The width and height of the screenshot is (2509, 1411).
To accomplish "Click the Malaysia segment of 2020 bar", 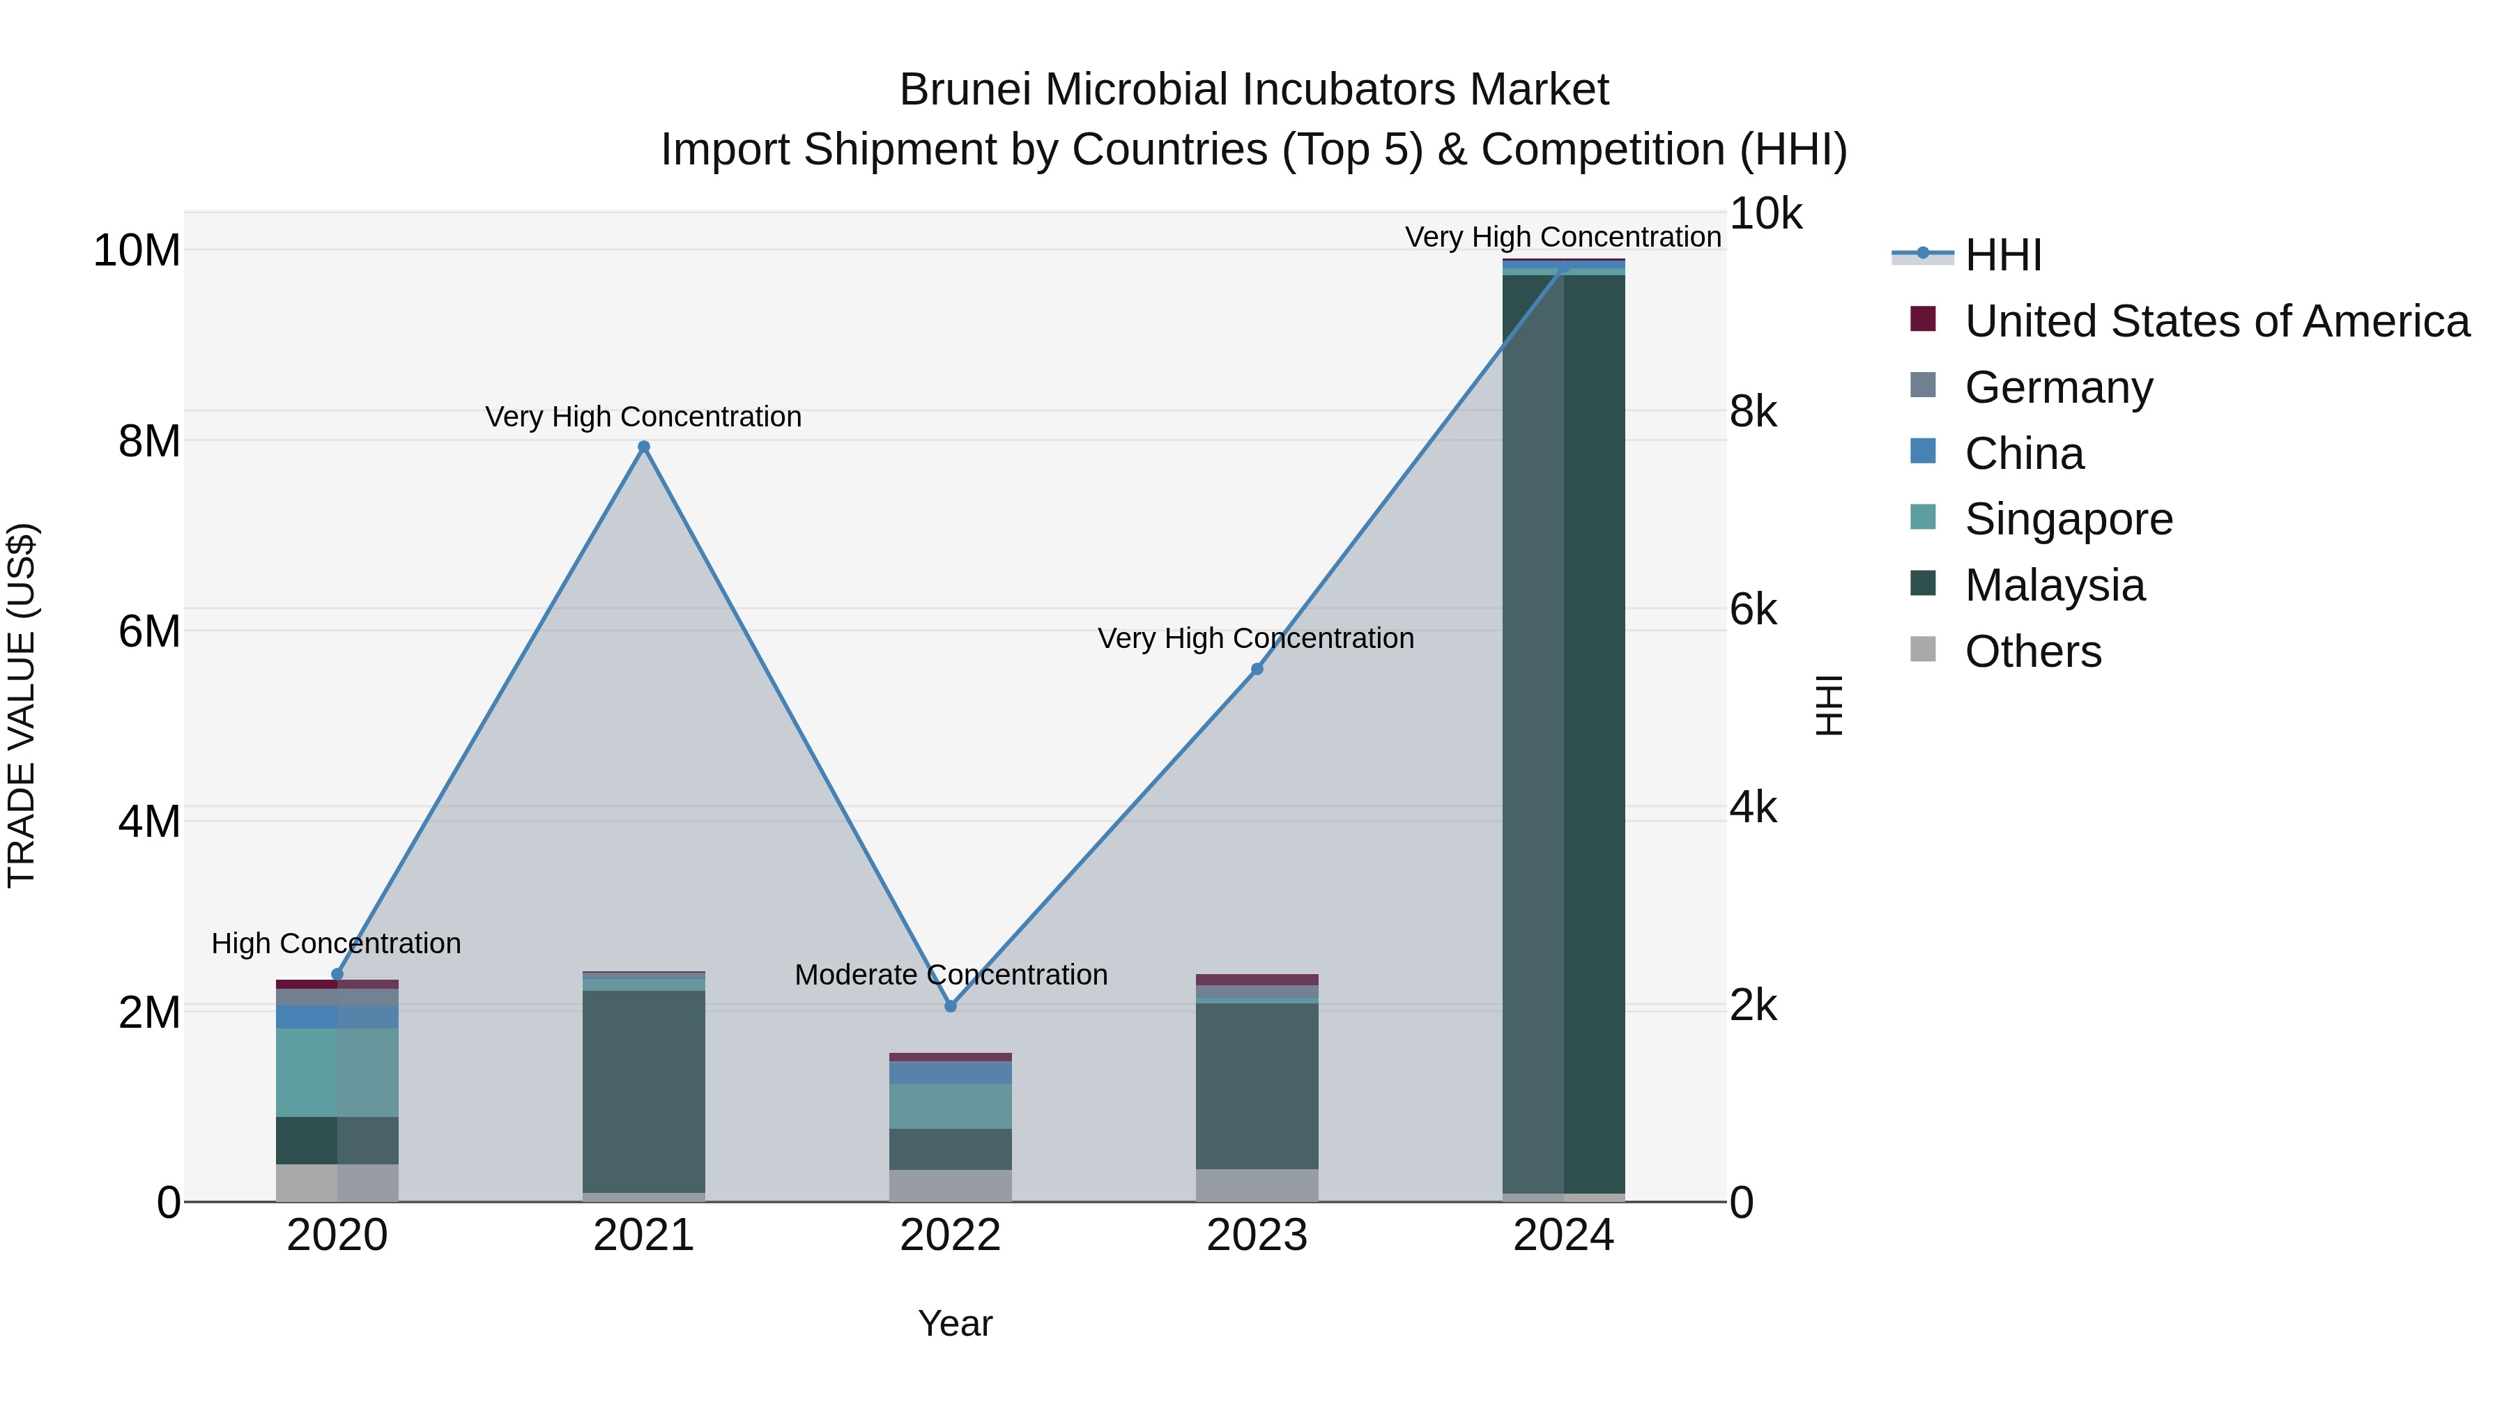I will coord(337,1140).
